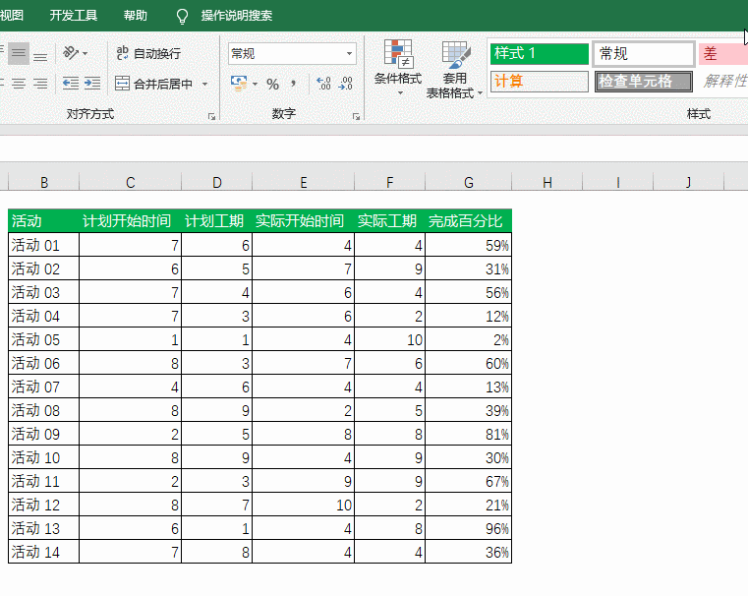
Task: Open orientation dropdown arrow
Action: [x=86, y=53]
